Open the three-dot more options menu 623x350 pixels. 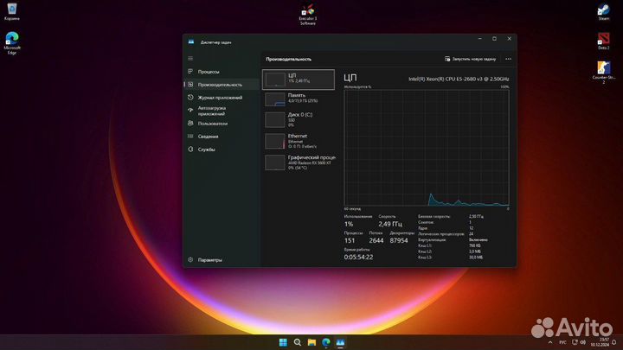point(508,59)
